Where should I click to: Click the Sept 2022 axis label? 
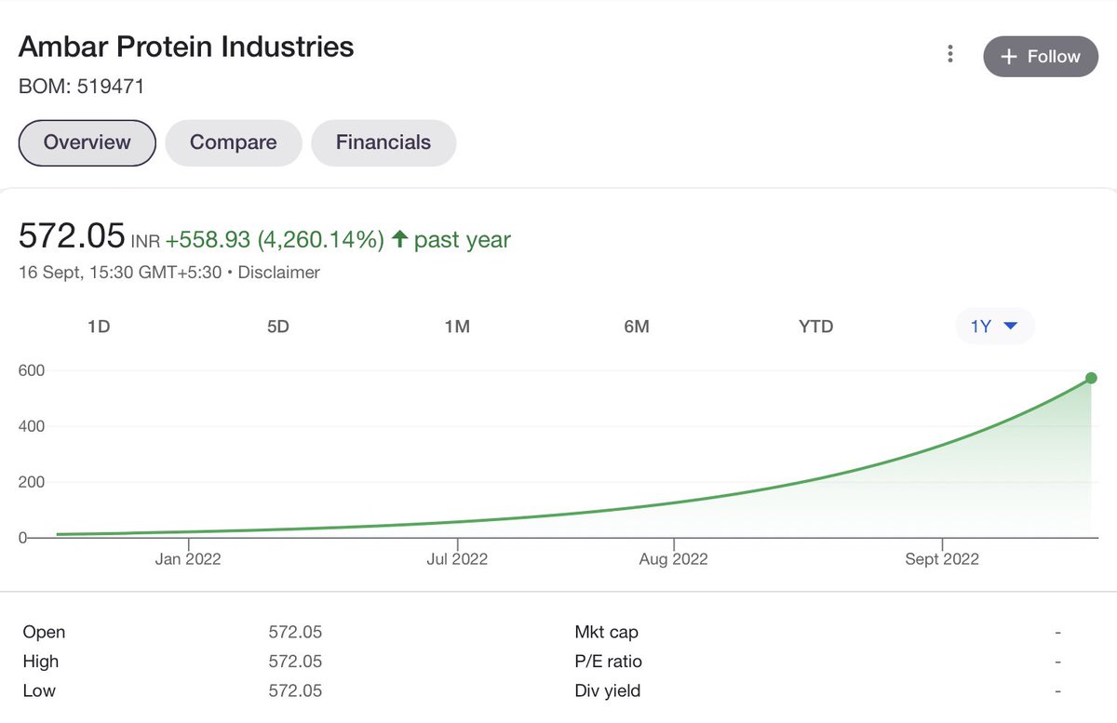click(x=942, y=559)
